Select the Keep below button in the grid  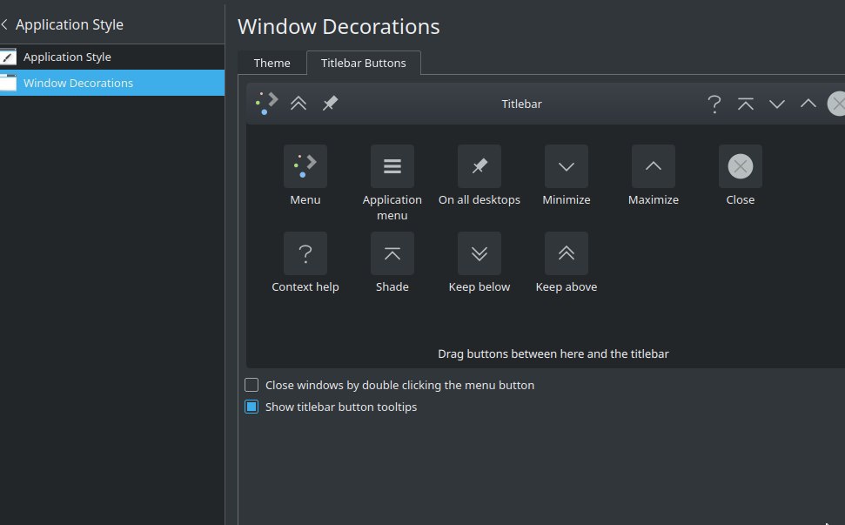tap(480, 253)
